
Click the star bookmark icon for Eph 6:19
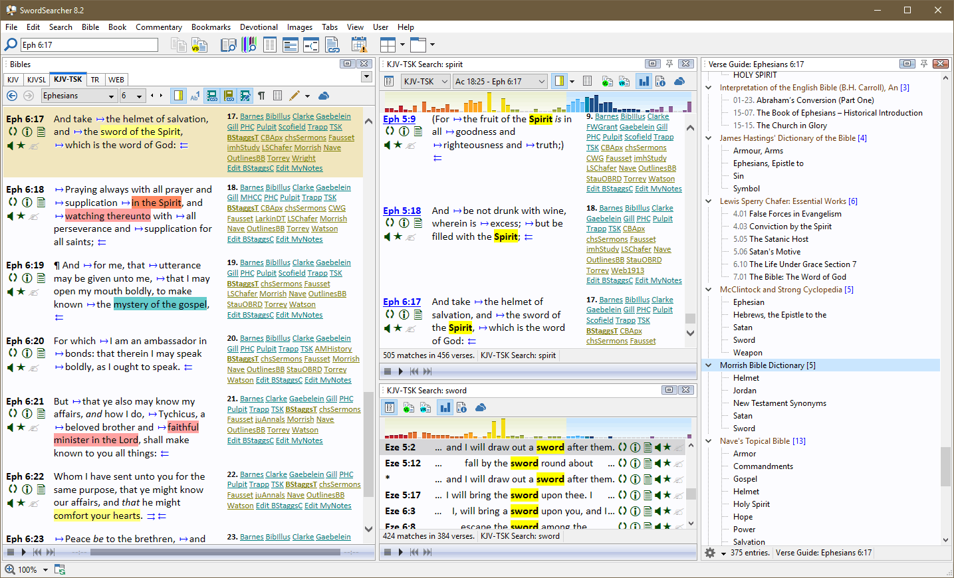pos(21,292)
